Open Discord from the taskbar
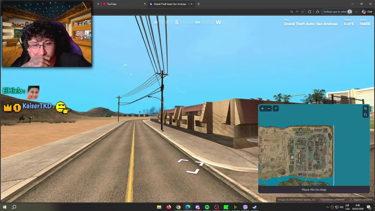Image resolution: width=375 pixels, height=211 pixels. tap(197, 207)
